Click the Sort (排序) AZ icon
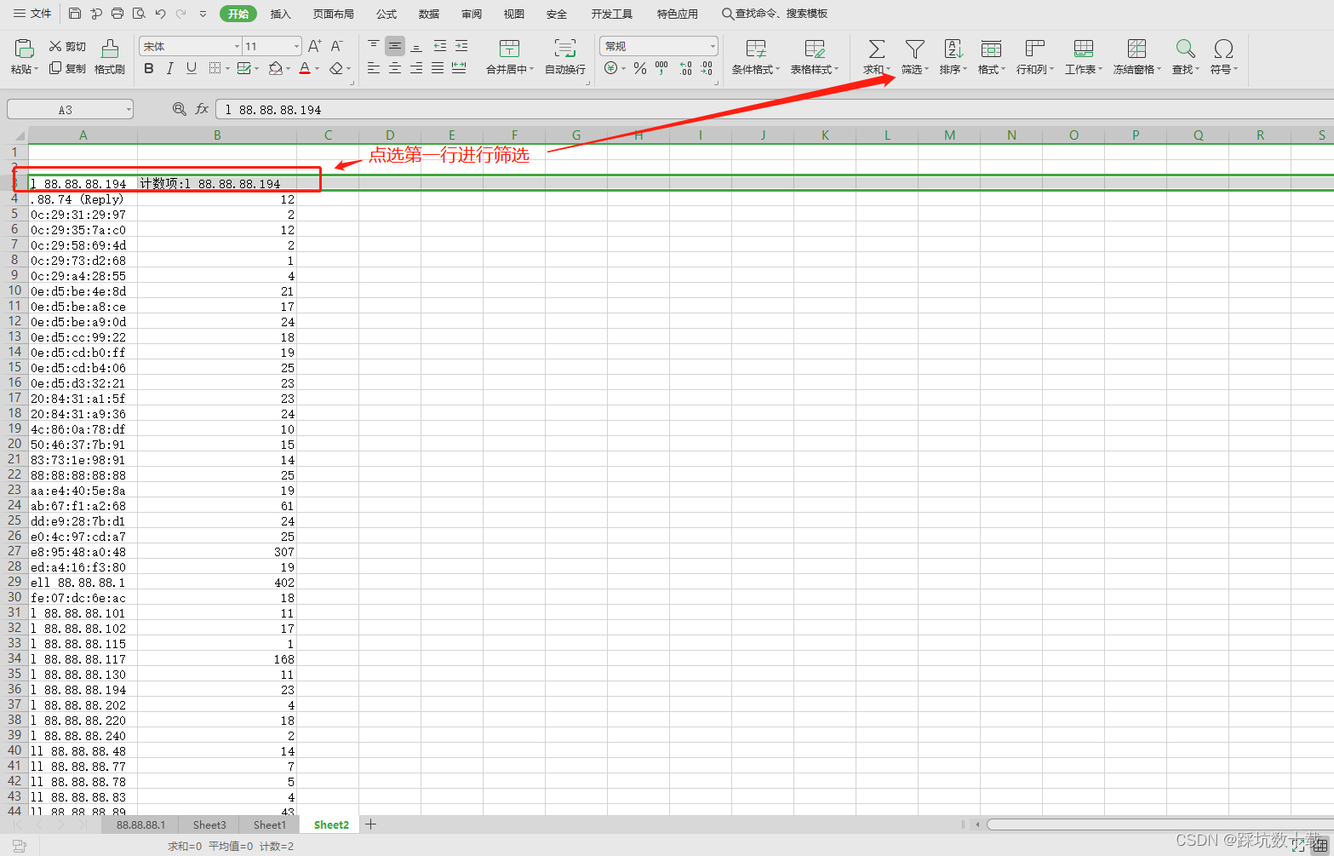This screenshot has width=1334, height=856. click(953, 49)
